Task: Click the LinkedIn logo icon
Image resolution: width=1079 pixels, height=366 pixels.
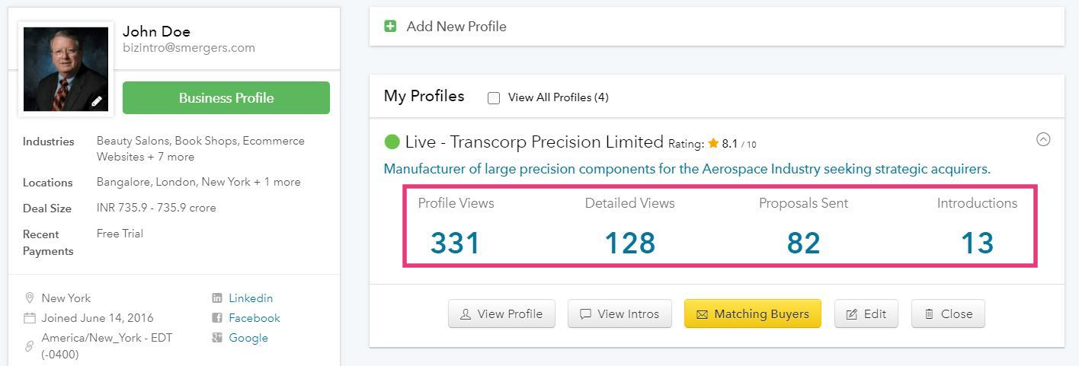Action: click(217, 298)
